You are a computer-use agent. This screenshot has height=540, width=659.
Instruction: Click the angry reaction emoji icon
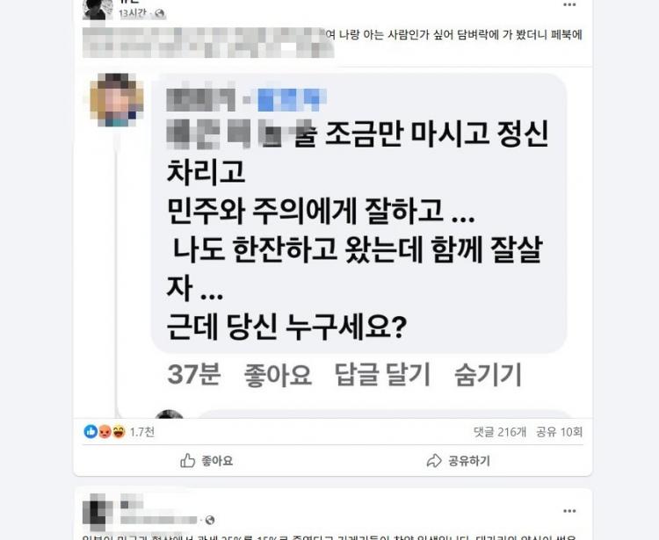tap(105, 432)
